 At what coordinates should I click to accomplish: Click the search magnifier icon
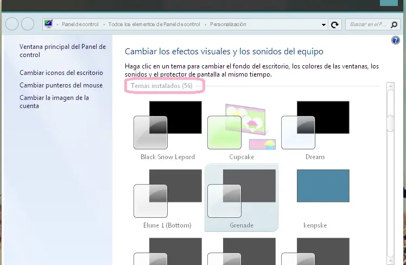394,24
